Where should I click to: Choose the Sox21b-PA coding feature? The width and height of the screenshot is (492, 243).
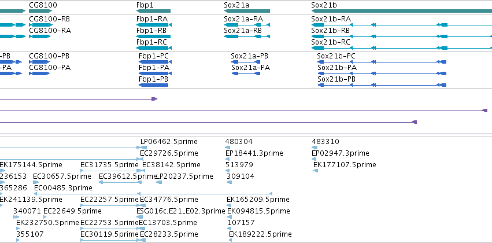pyautogui.click(x=382, y=73)
